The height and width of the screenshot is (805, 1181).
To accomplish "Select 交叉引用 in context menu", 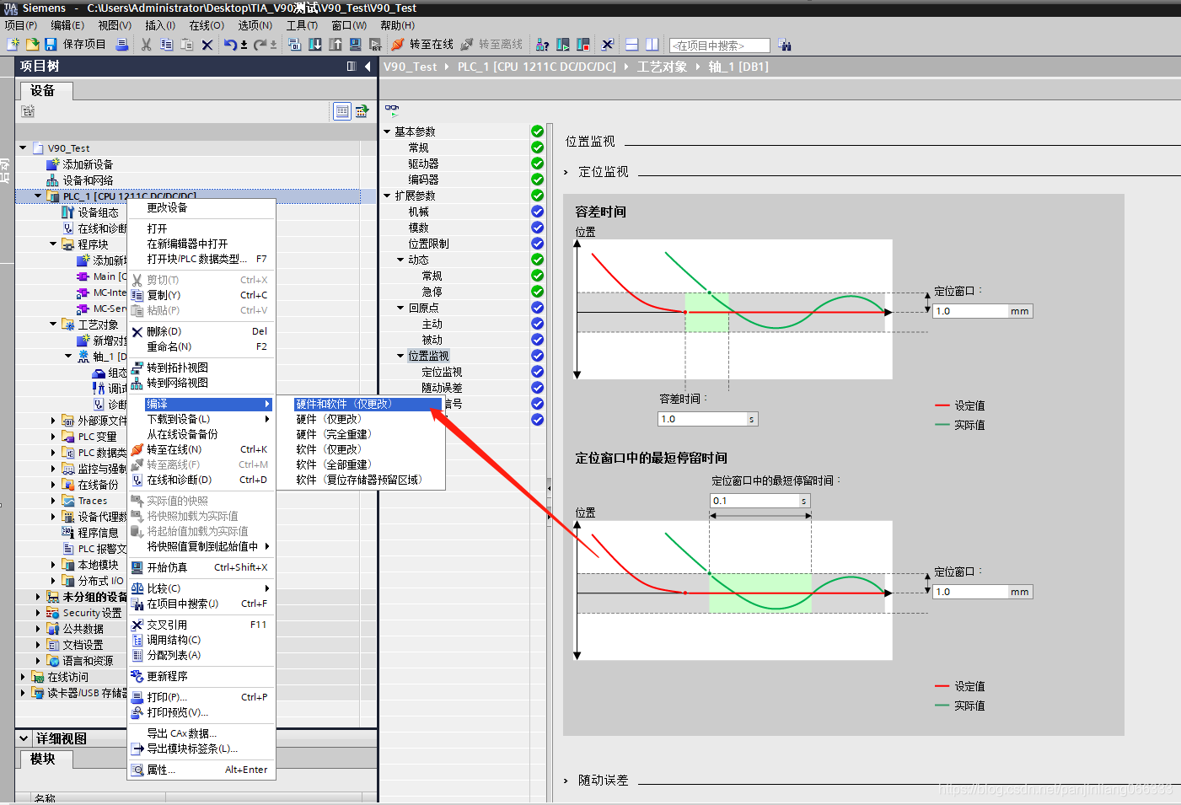I will pyautogui.click(x=201, y=625).
